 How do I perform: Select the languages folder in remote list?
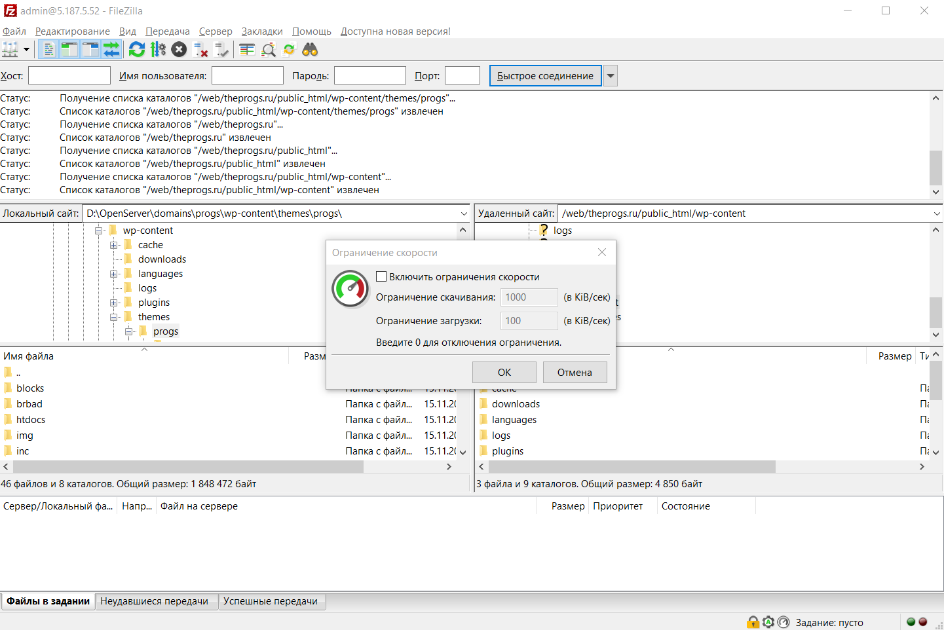coord(514,420)
